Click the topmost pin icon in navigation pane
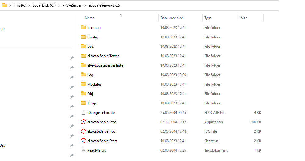Image resolution: width=305 pixels, height=161 pixels. (72, 58)
